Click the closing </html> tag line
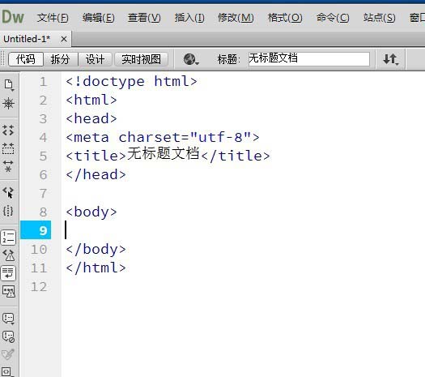 [x=96, y=268]
